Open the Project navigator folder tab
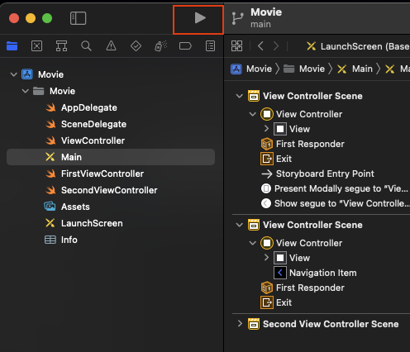This screenshot has width=410, height=352. (x=12, y=46)
